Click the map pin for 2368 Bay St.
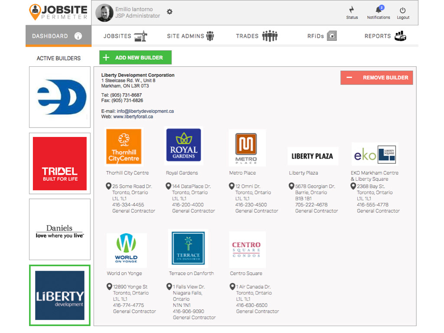This screenshot has width=444, height=333. click(353, 186)
